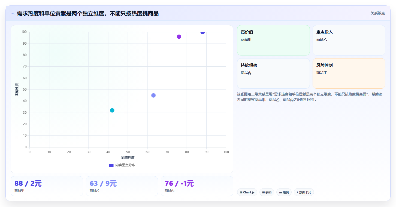Click the 关系散点 tag in the header
Image resolution: width=396 pixels, height=207 pixels.
click(x=378, y=13)
